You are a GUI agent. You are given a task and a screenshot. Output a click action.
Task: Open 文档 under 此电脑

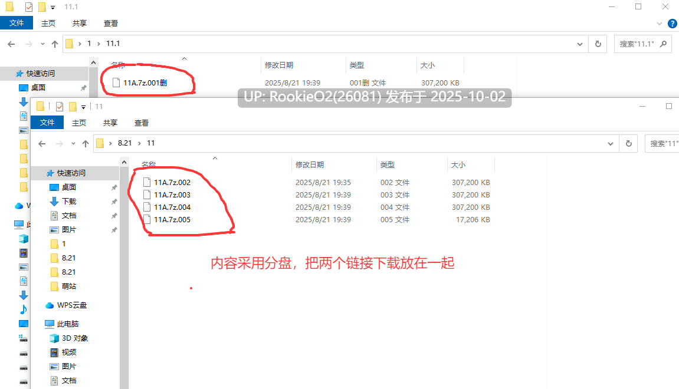(69, 381)
